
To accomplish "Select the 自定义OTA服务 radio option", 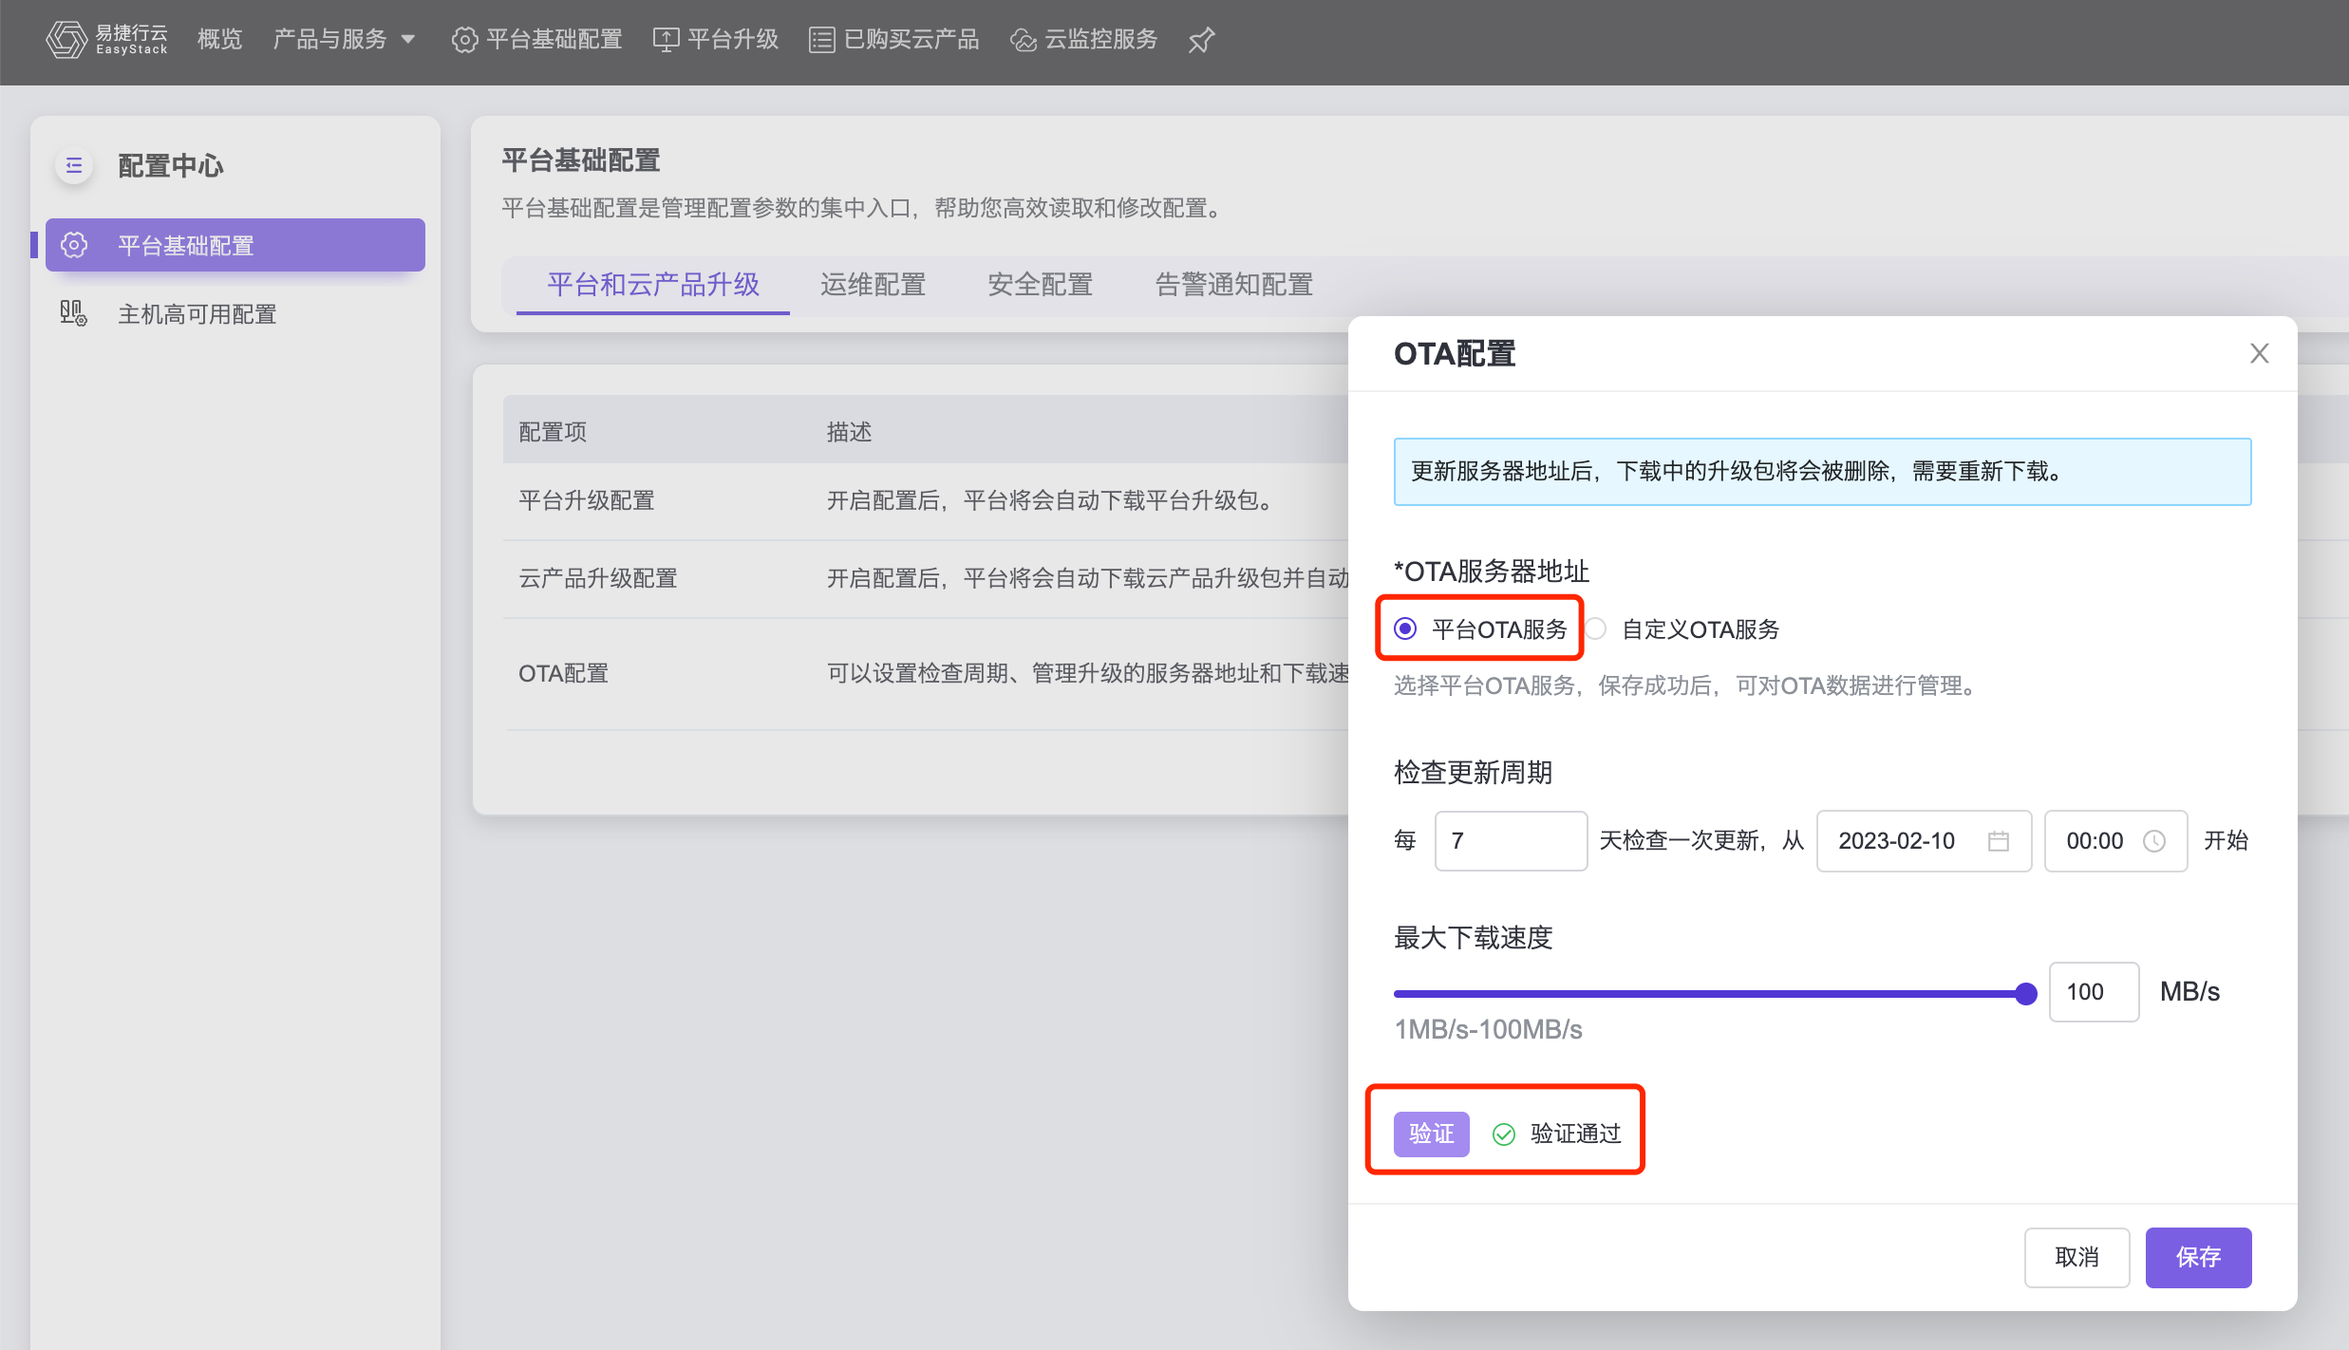I will coord(1596,628).
